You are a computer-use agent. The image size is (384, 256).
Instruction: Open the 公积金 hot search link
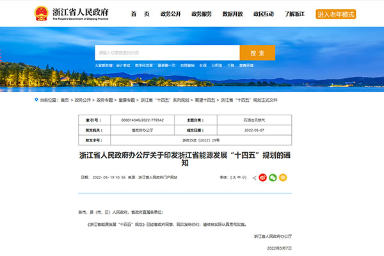[x=216, y=65]
